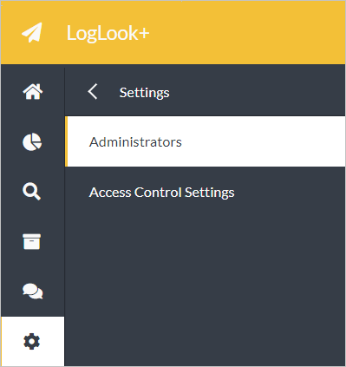Screen dimensions: 346x367
Task: Collapse Settings panel with back chevron
Action: (93, 92)
